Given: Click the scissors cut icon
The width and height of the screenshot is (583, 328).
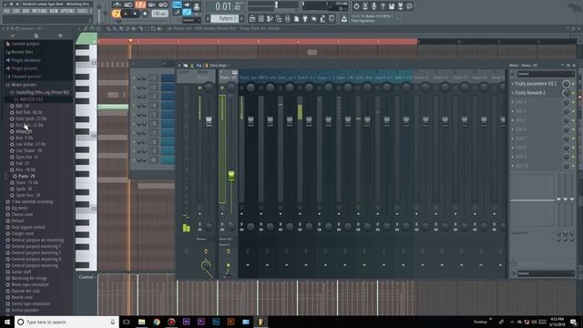Looking at the screenshot, I should [365, 6].
